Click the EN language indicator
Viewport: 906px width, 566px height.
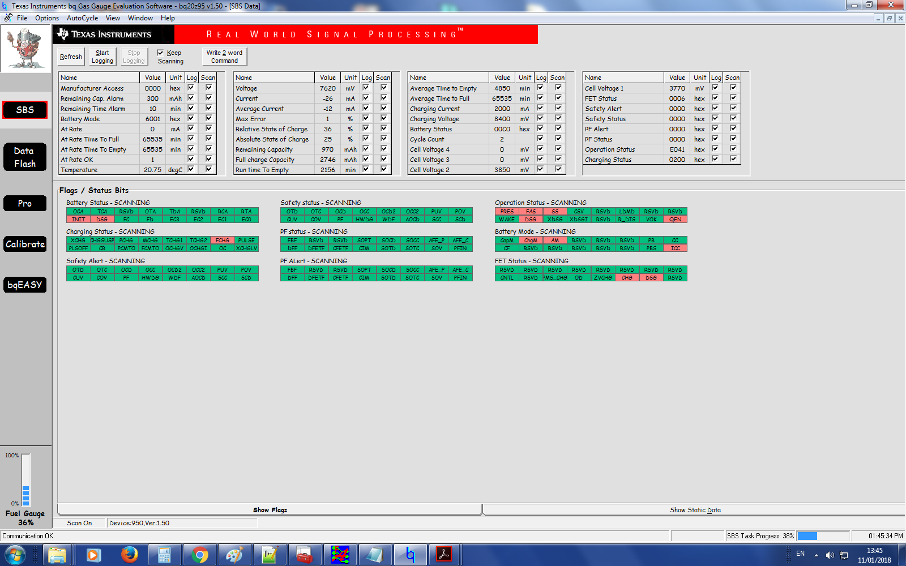800,554
